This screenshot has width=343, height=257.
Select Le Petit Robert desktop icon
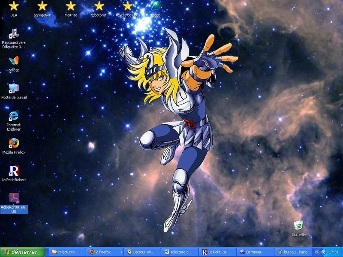point(14,171)
